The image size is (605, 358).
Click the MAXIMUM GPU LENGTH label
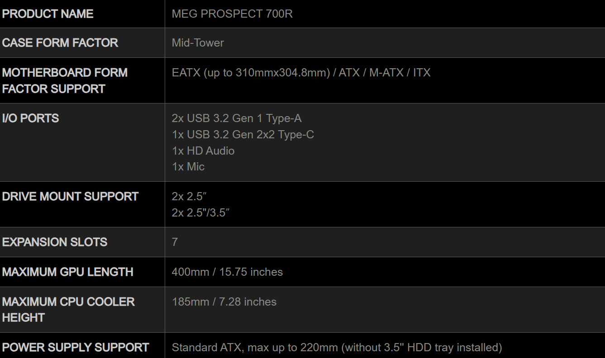point(68,272)
